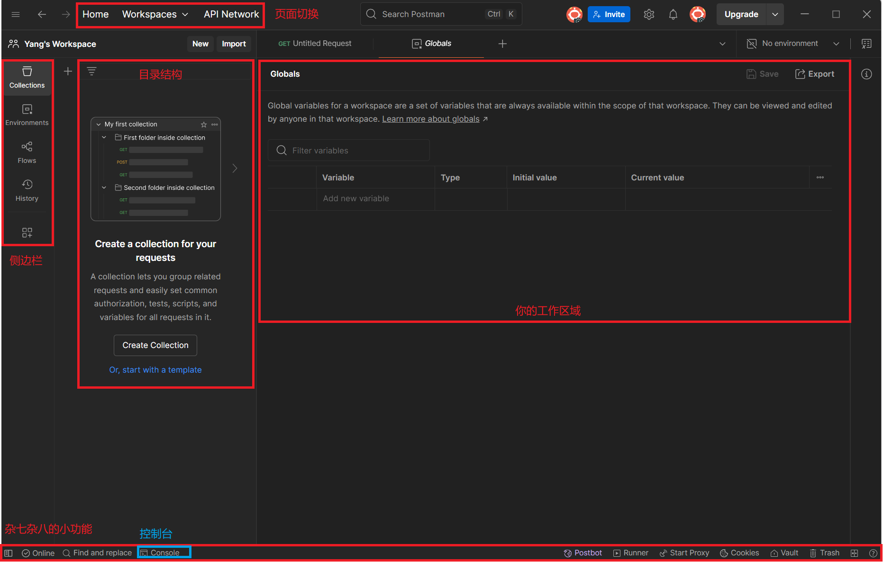Toggle sidebar from status bar icon
This screenshot has width=883, height=562.
9,553
